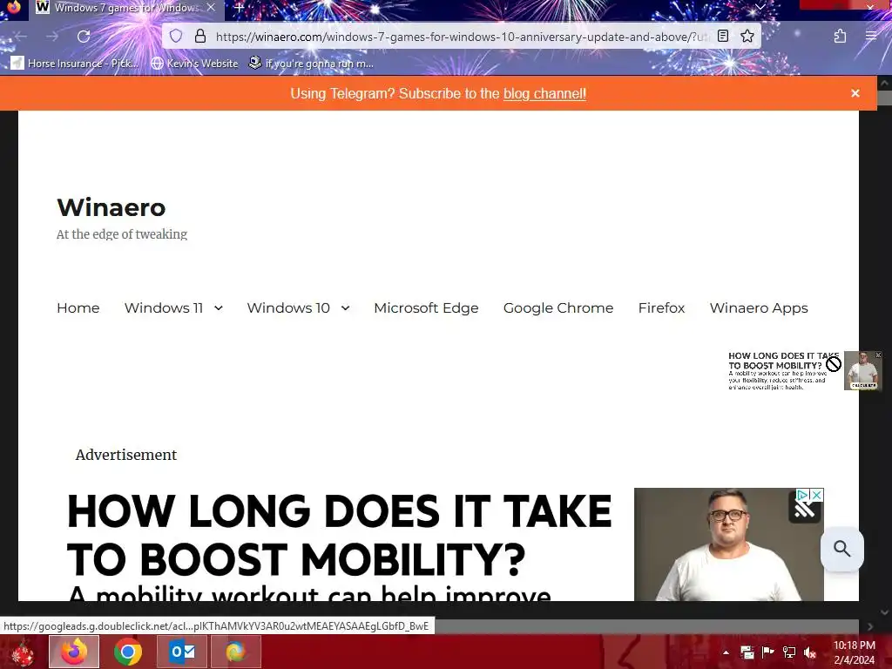Bookmark this page with the star icon
892x669 pixels.
(747, 37)
